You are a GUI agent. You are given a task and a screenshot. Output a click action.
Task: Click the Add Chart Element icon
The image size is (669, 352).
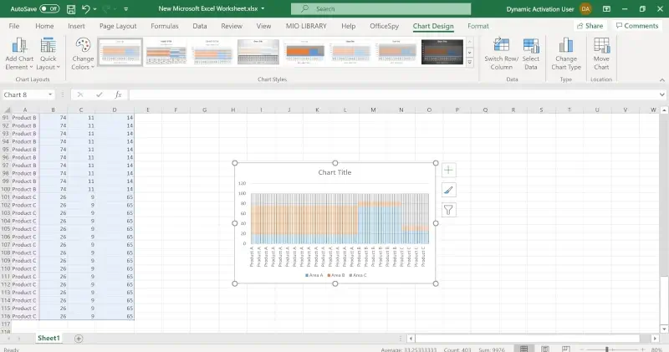pyautogui.click(x=19, y=45)
